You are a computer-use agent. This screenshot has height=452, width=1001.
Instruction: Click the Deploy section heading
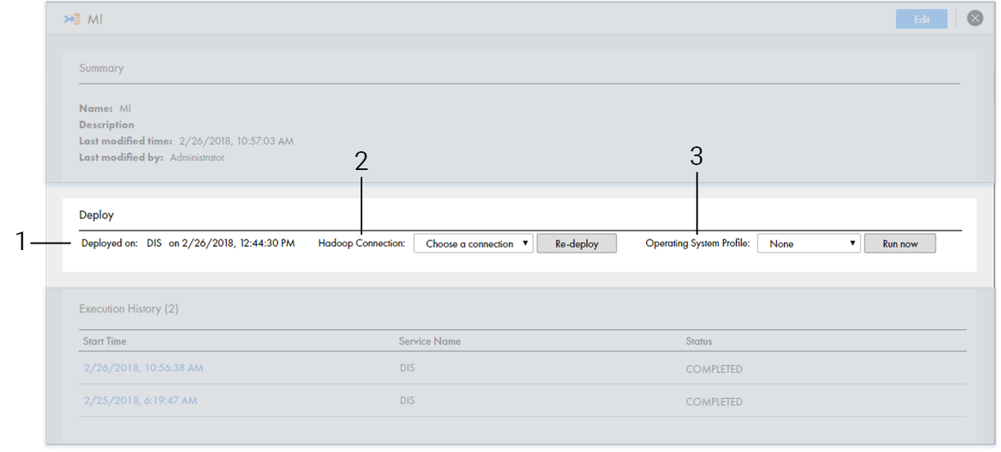click(x=97, y=215)
